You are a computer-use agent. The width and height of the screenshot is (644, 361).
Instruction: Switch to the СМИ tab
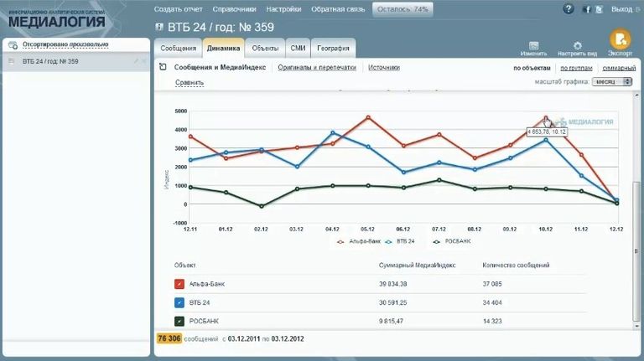click(x=298, y=48)
